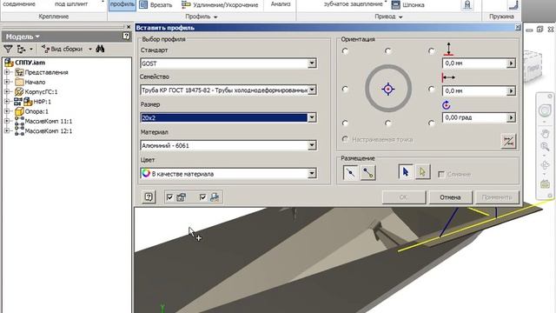The height and width of the screenshot is (313, 556).
Task: Click the Опора:1 component icon
Action: tap(19, 111)
